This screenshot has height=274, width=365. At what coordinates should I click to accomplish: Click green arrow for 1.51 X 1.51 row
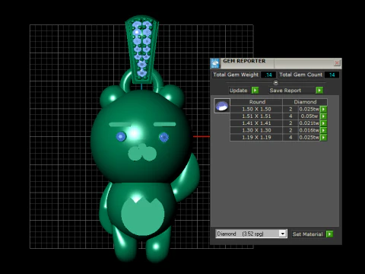coord(323,116)
